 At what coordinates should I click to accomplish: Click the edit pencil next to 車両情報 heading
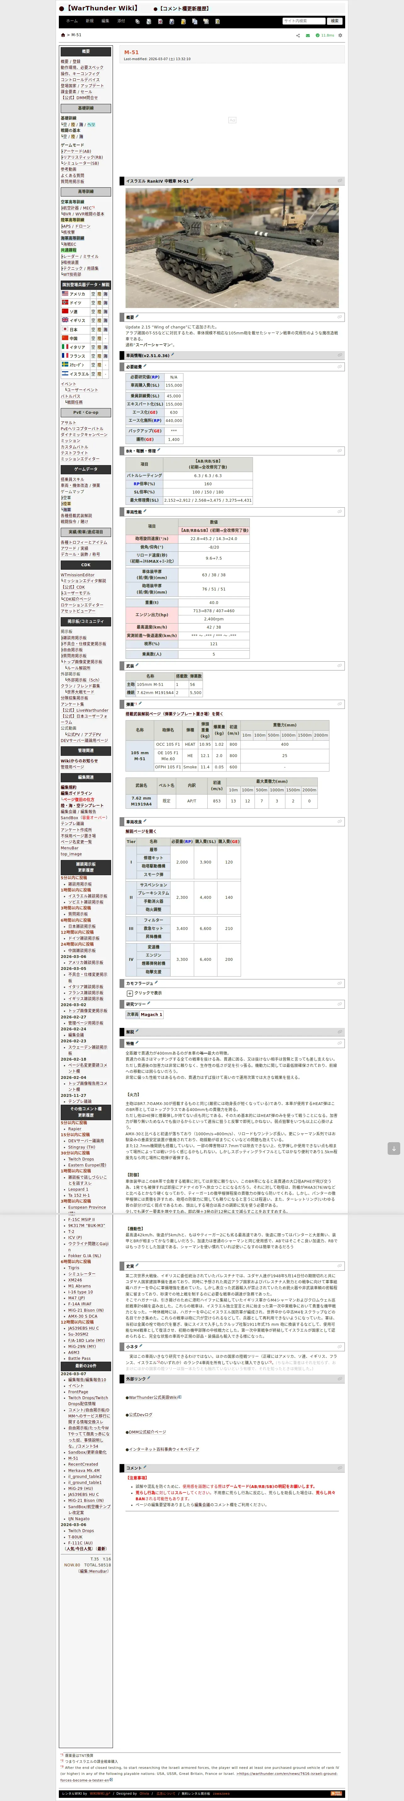coord(173,355)
